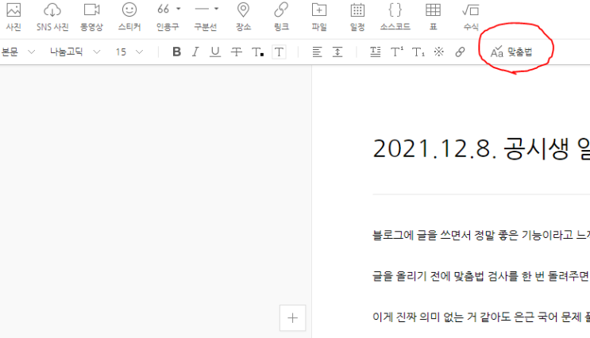The width and height of the screenshot is (590, 338).
Task: Toggle bold formatting
Action: point(176,52)
